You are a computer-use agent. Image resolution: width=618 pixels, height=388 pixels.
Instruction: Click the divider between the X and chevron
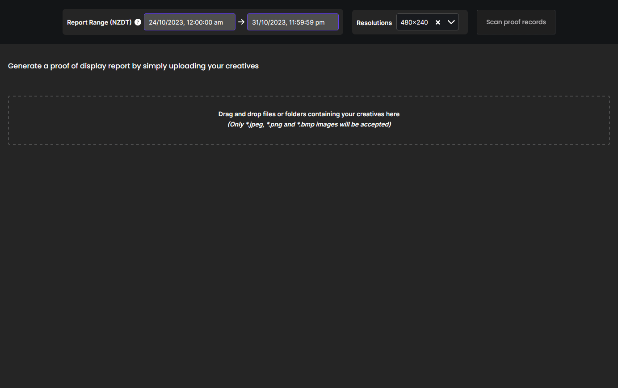pyautogui.click(x=444, y=22)
